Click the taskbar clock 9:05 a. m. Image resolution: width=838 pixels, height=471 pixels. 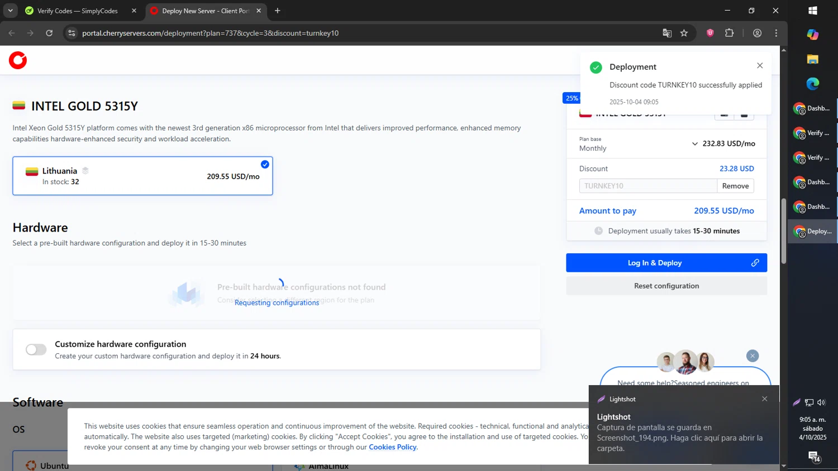point(812,428)
